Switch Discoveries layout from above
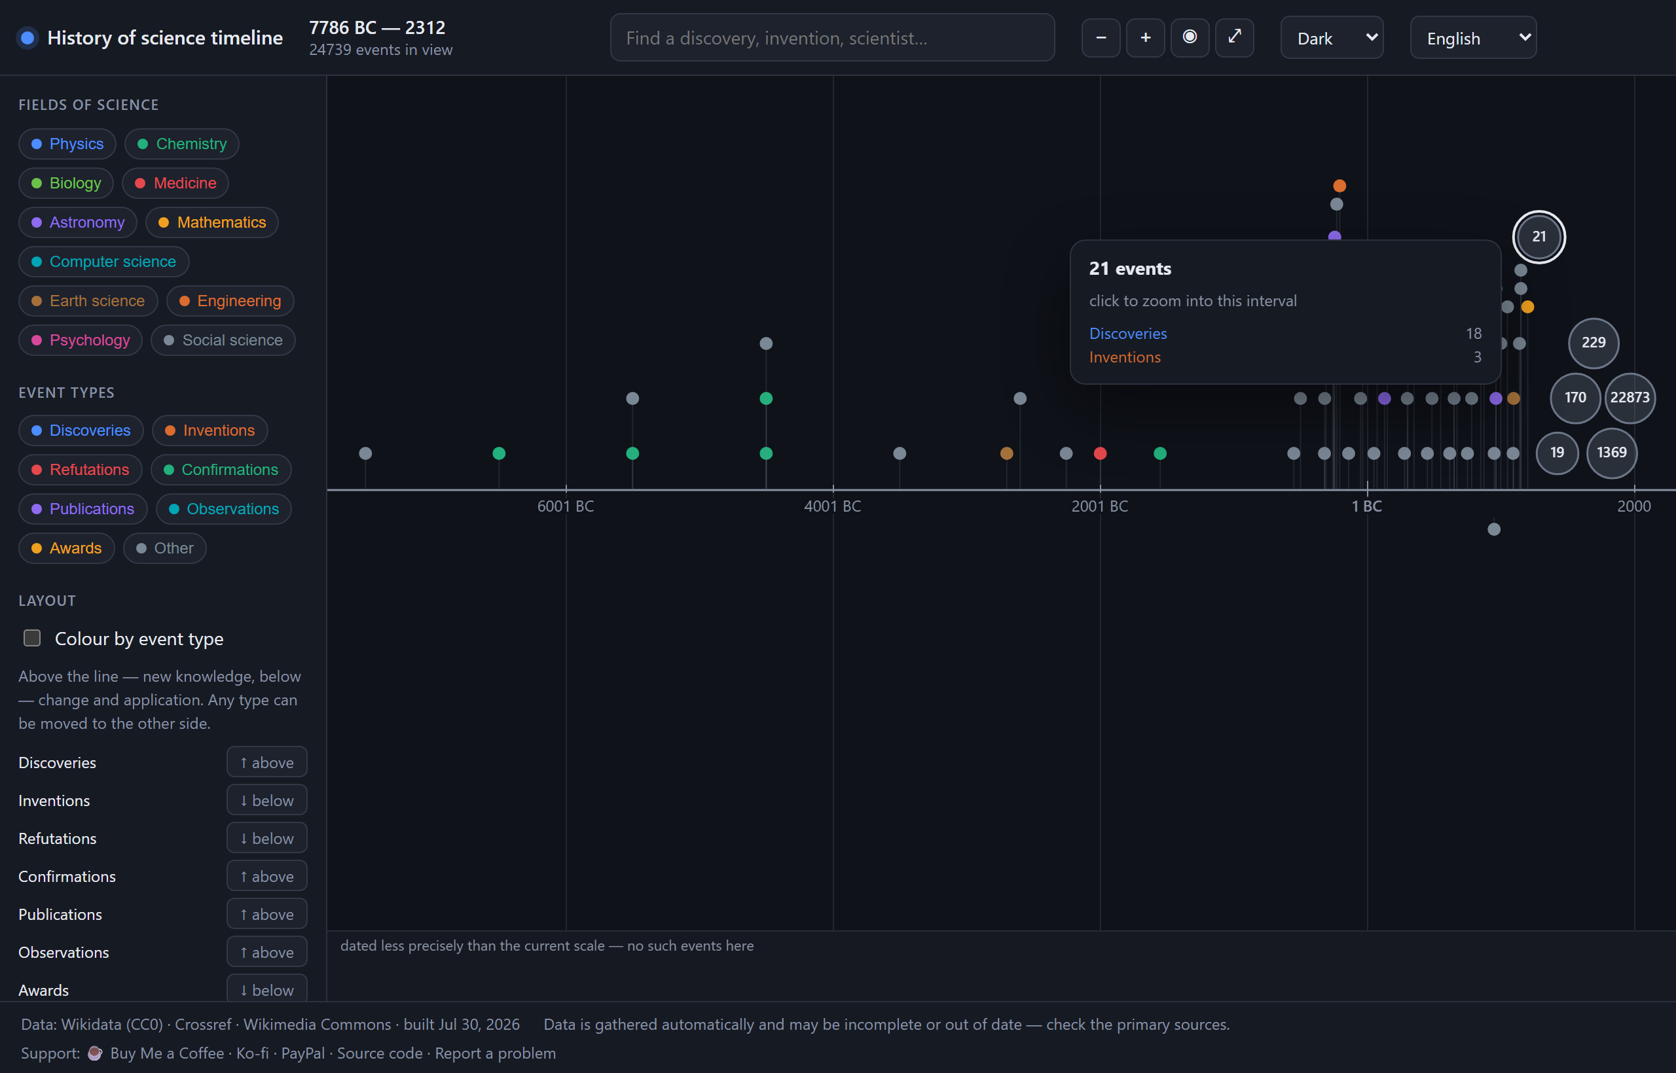 (267, 762)
